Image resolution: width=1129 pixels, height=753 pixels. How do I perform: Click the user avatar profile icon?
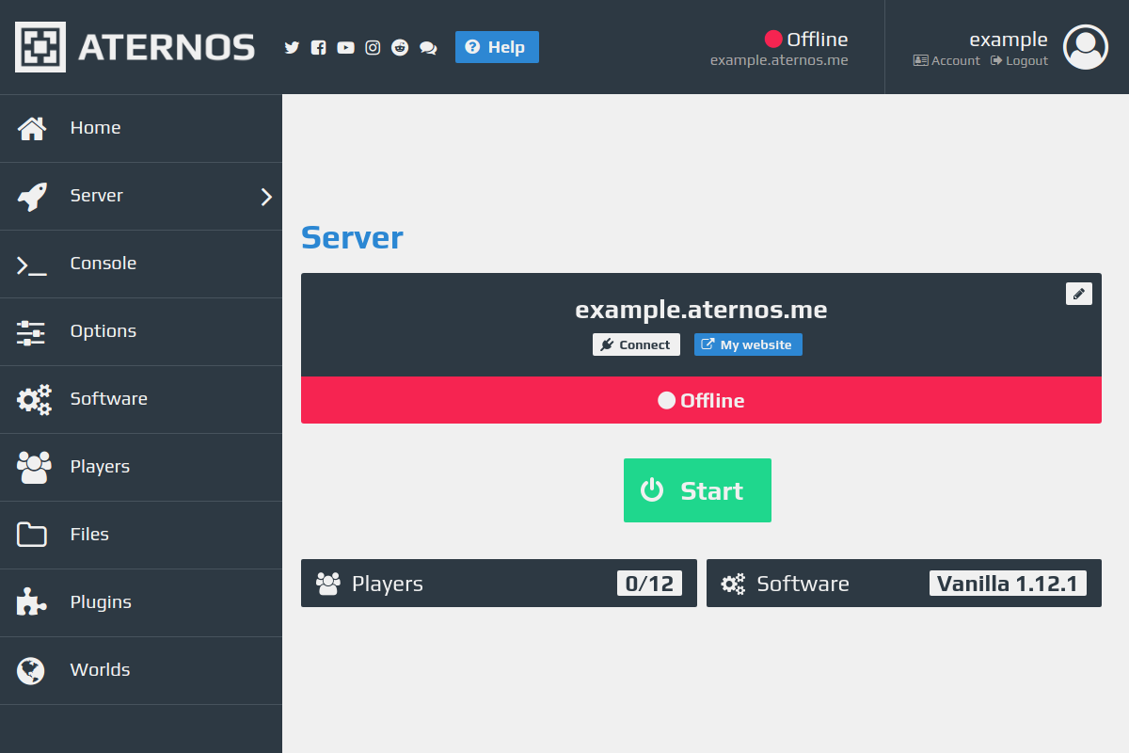pyautogui.click(x=1086, y=47)
